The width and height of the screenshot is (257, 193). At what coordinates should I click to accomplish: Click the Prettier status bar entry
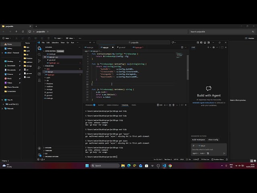click(218, 159)
